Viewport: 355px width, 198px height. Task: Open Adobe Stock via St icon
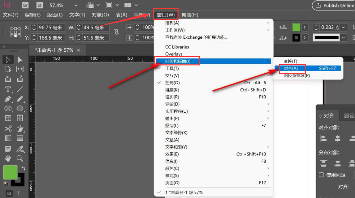click(39, 5)
